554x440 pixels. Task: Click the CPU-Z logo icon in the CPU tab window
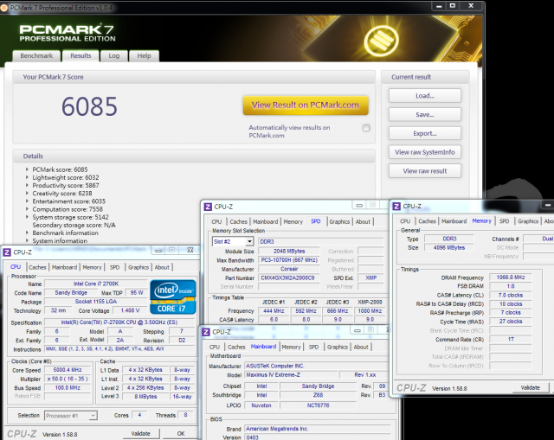click(7, 252)
